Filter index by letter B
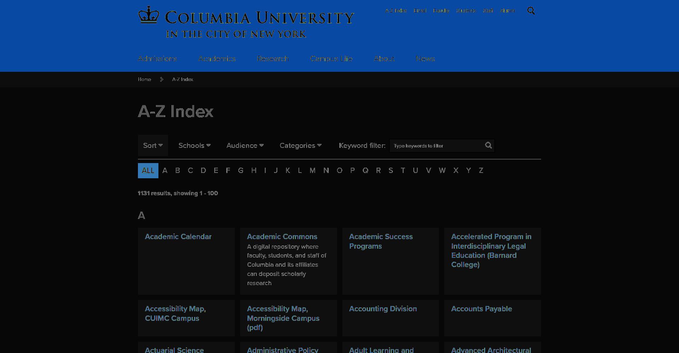 tap(178, 170)
